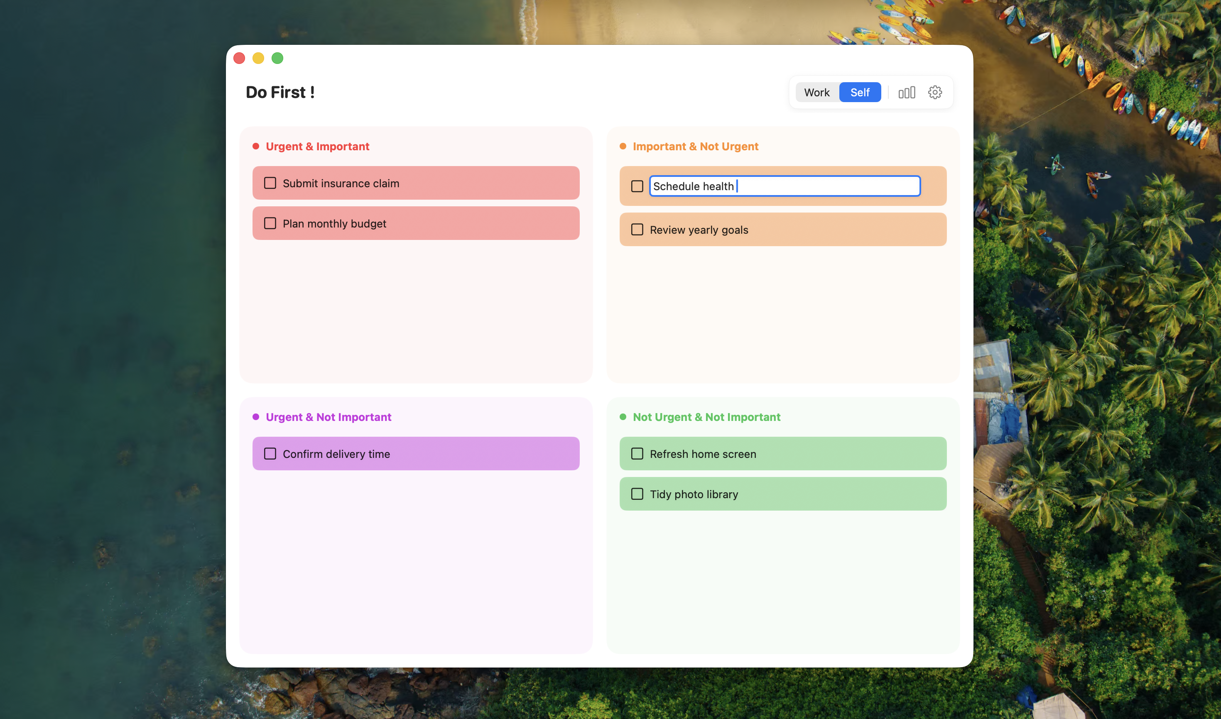Select the Self tab
Viewport: 1221px width, 719px height.
[860, 92]
